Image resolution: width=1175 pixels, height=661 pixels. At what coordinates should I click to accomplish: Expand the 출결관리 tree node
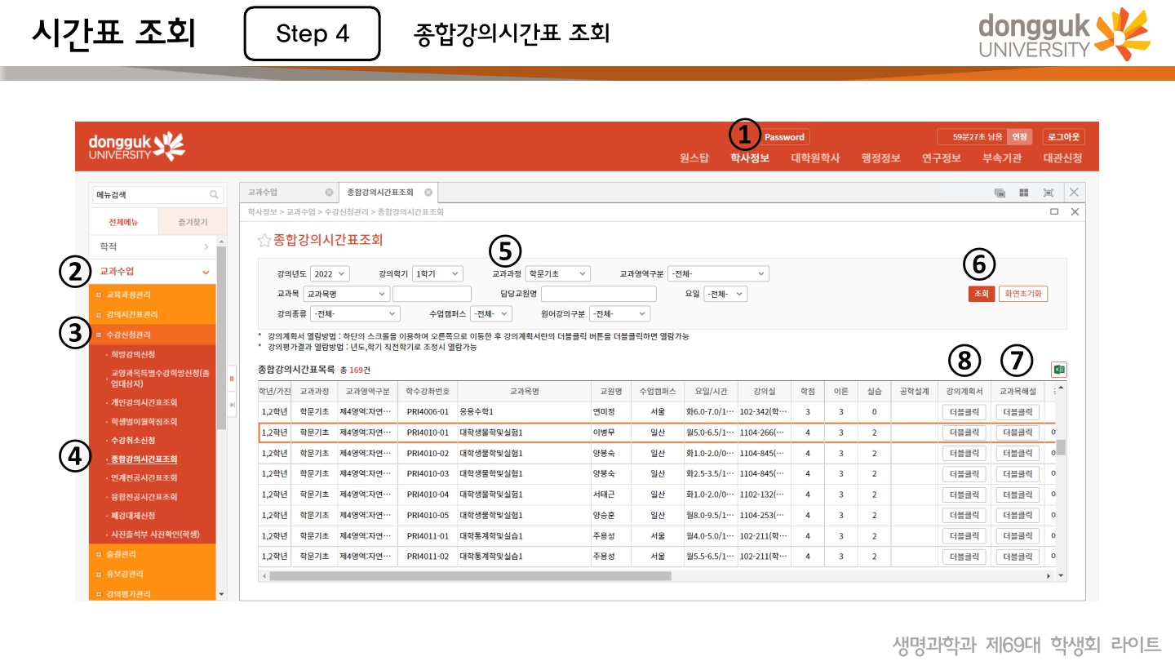[99, 554]
